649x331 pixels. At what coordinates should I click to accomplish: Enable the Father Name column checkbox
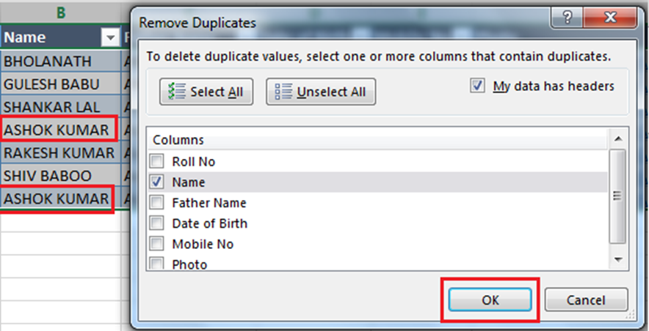click(x=157, y=203)
